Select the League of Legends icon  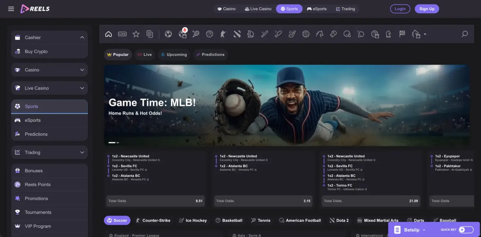pyautogui.click(x=251, y=34)
